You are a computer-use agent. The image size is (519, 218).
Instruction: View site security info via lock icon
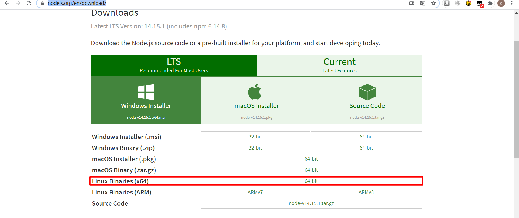42,3
